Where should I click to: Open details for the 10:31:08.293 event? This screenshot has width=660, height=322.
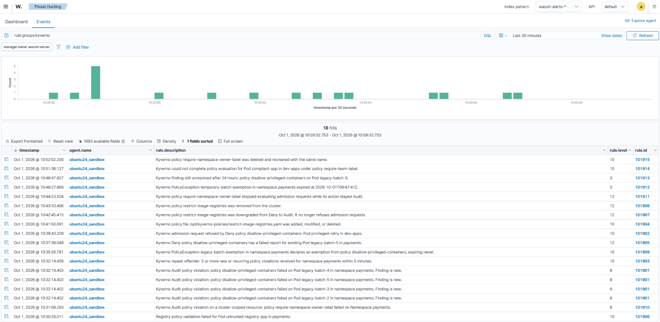pyautogui.click(x=6, y=307)
